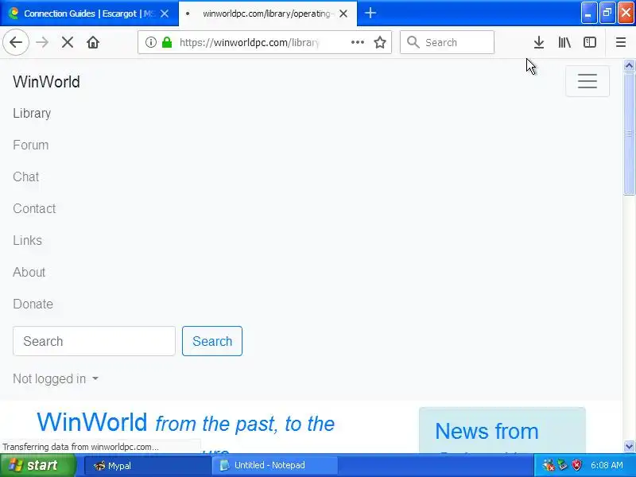
Task: Open the Chat link
Action: click(x=26, y=176)
